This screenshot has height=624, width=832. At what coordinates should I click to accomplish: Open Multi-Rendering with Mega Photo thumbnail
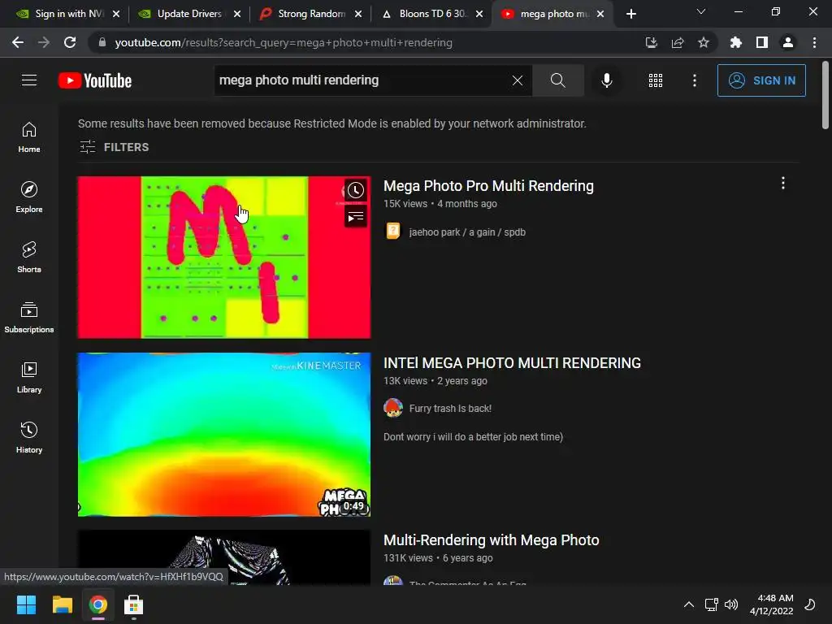[x=224, y=557]
